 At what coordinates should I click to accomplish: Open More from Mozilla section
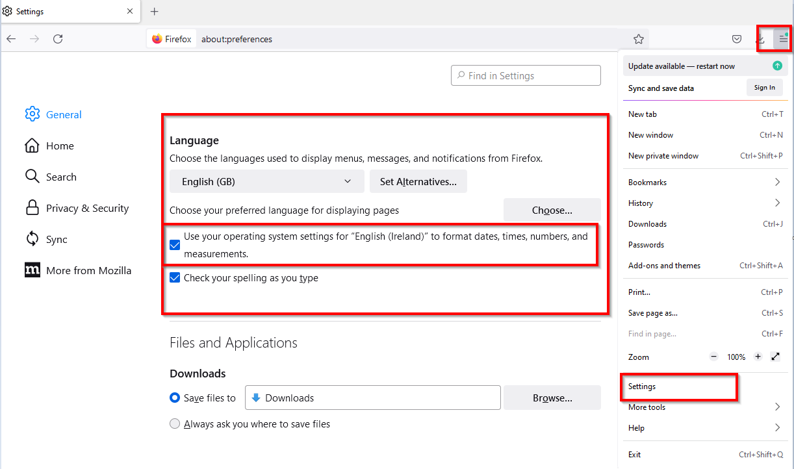point(89,270)
